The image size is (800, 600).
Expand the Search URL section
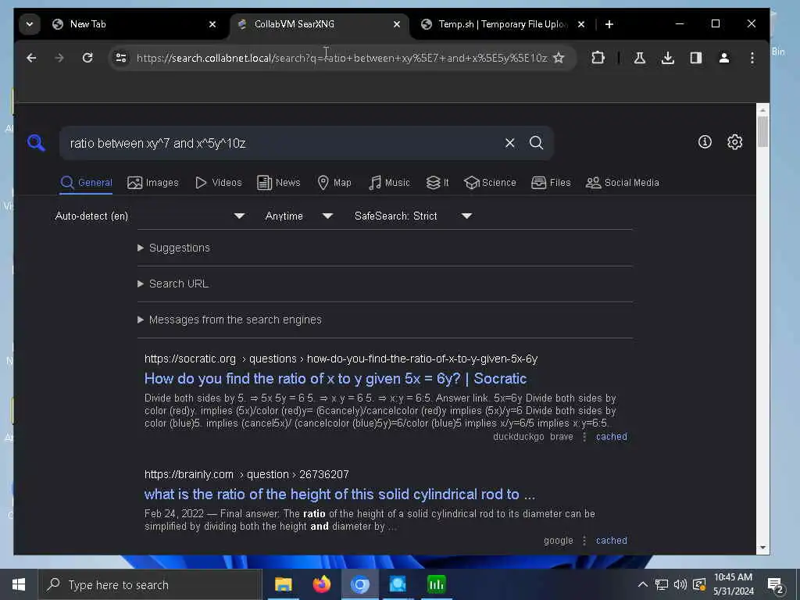coord(173,284)
